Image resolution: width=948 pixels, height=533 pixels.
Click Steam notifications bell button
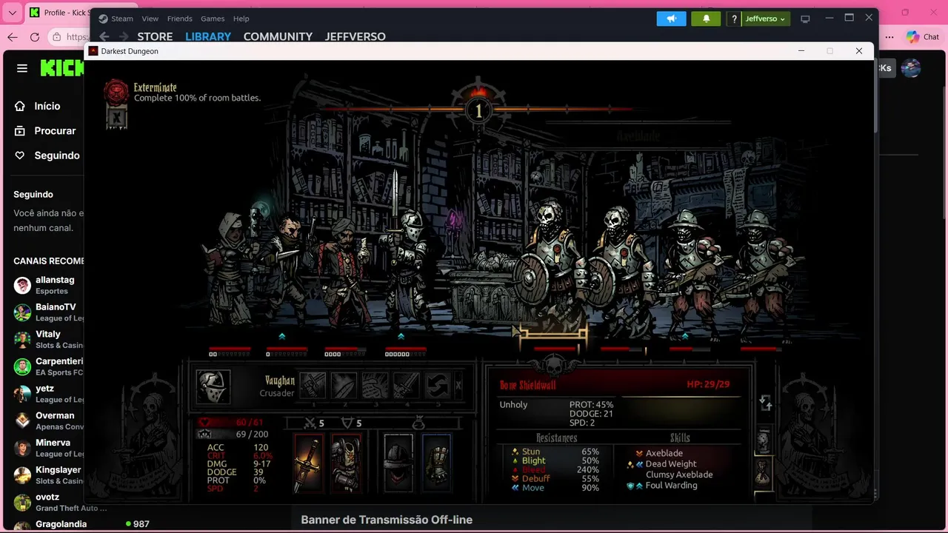[x=706, y=19]
